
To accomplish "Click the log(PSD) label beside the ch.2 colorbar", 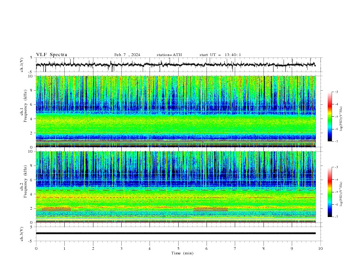I will (x=341, y=194).
